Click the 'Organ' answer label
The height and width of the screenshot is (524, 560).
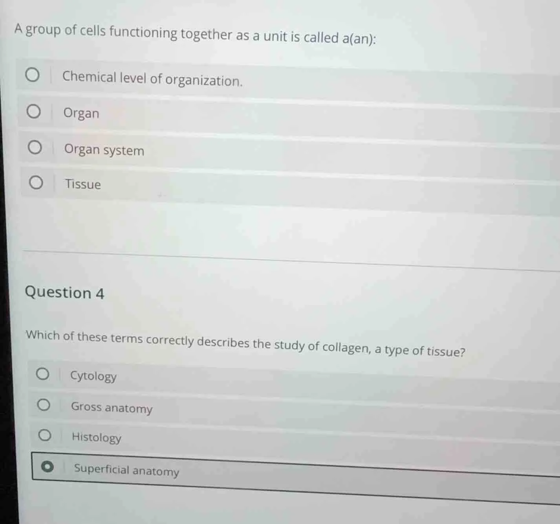[x=81, y=113]
